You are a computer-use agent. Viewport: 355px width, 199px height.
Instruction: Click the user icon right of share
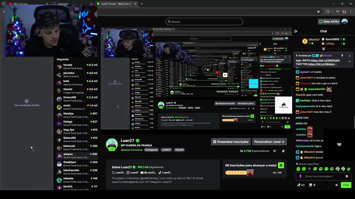(x=283, y=151)
